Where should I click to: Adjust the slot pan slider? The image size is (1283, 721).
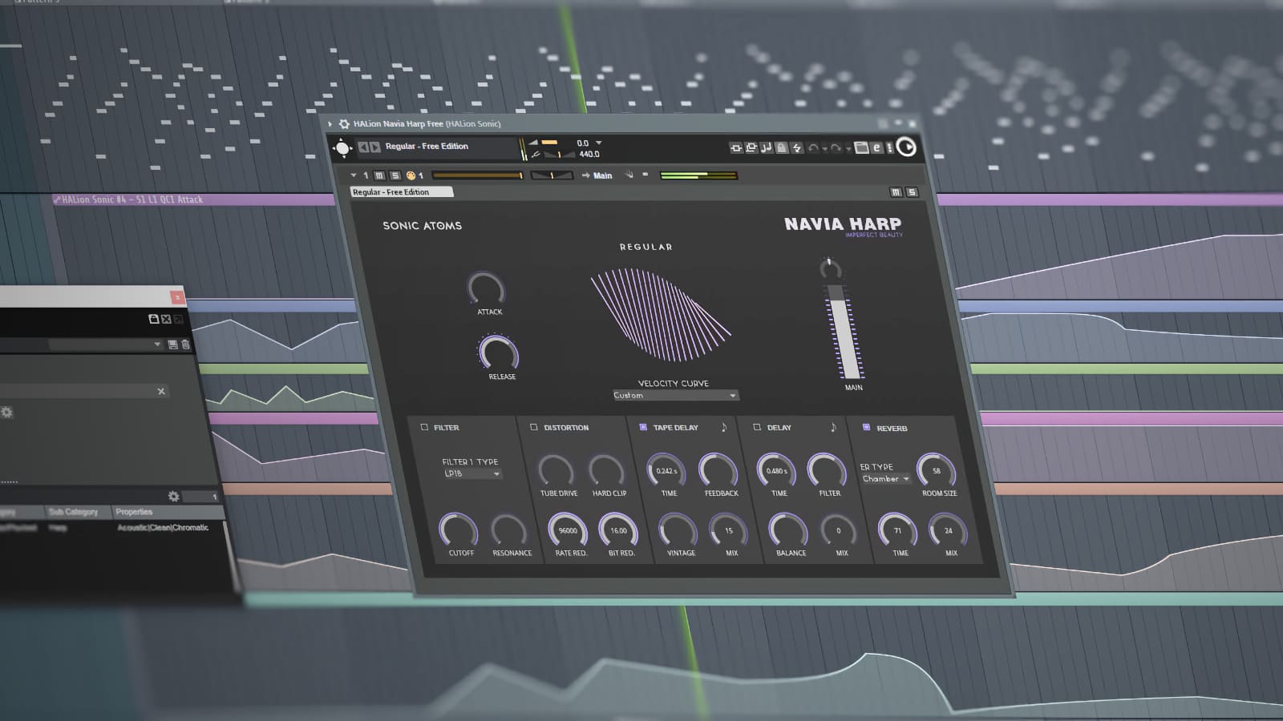[552, 175]
